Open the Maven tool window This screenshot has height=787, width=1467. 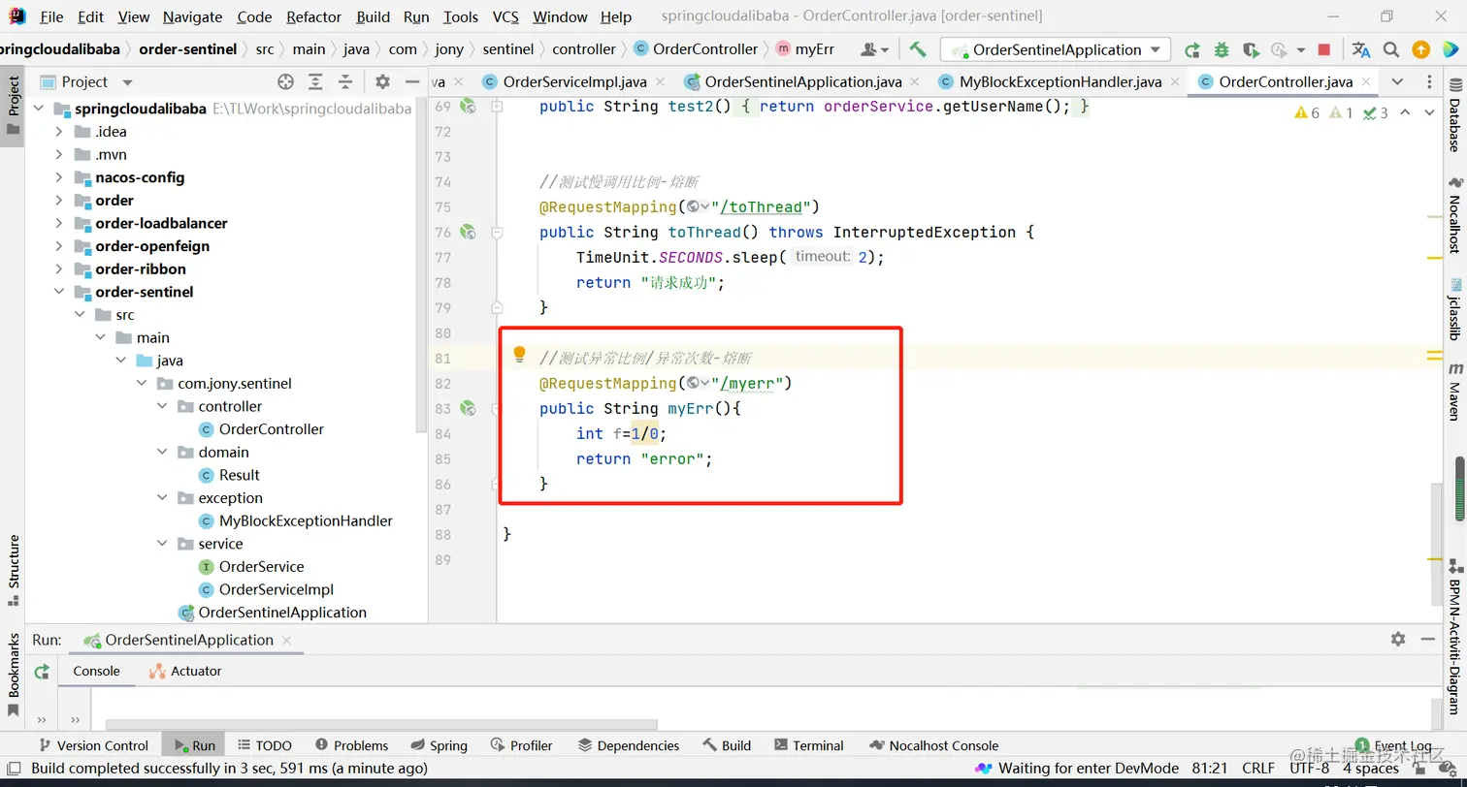pyautogui.click(x=1455, y=391)
